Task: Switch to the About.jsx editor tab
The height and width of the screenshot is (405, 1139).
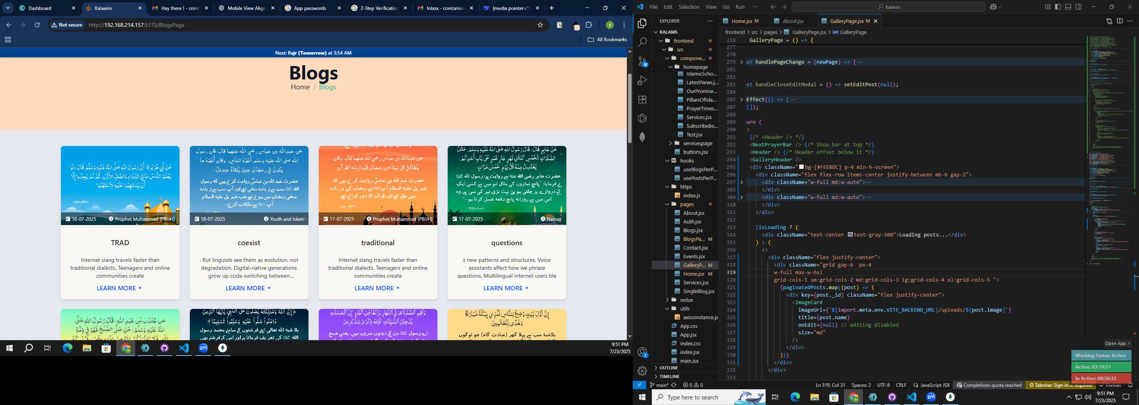Action: point(793,21)
